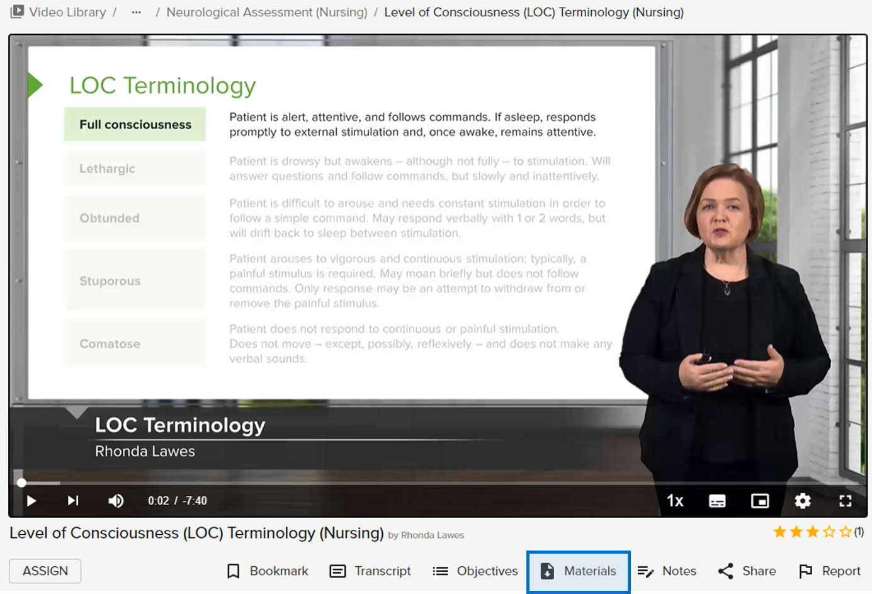This screenshot has width=872, height=594.
Task: Show the Objectives list
Action: point(475,571)
